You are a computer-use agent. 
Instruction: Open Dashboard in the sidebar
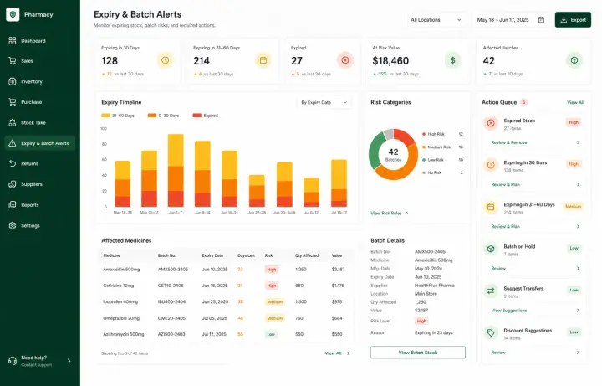click(40, 40)
